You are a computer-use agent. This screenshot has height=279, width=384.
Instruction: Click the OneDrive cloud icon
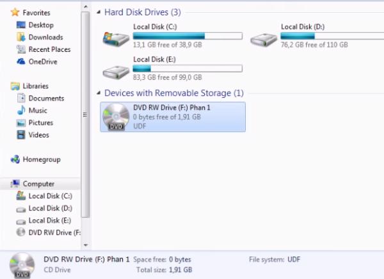click(21, 61)
